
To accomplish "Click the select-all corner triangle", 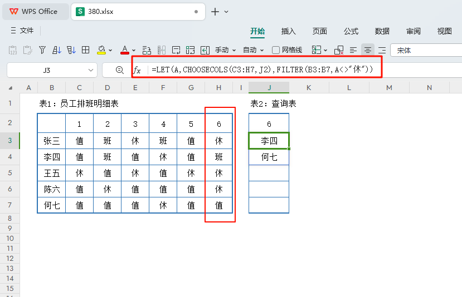I will click(11, 88).
